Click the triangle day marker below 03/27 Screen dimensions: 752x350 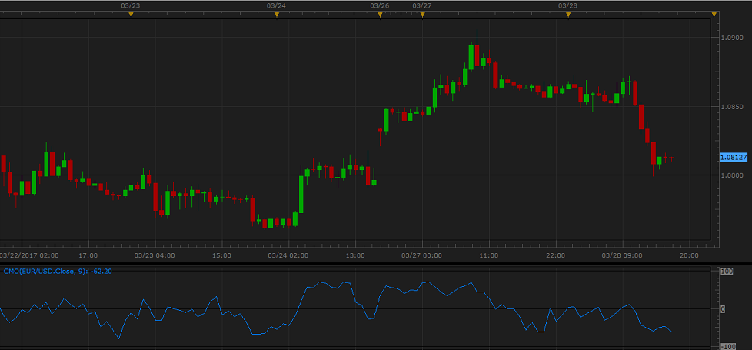[x=422, y=15]
